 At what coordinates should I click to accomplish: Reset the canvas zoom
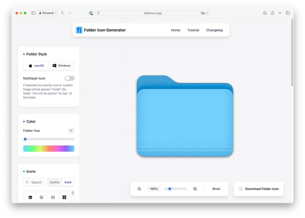216,189
